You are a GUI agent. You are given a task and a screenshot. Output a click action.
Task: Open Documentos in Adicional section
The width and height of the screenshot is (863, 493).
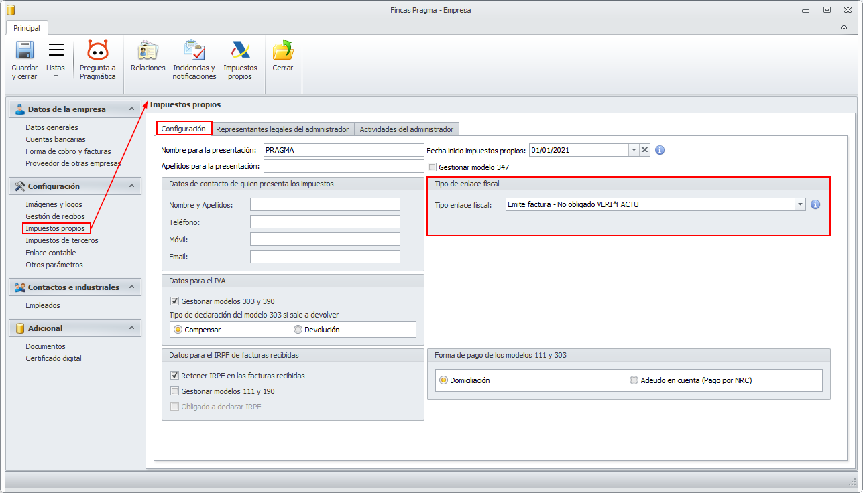click(x=46, y=346)
